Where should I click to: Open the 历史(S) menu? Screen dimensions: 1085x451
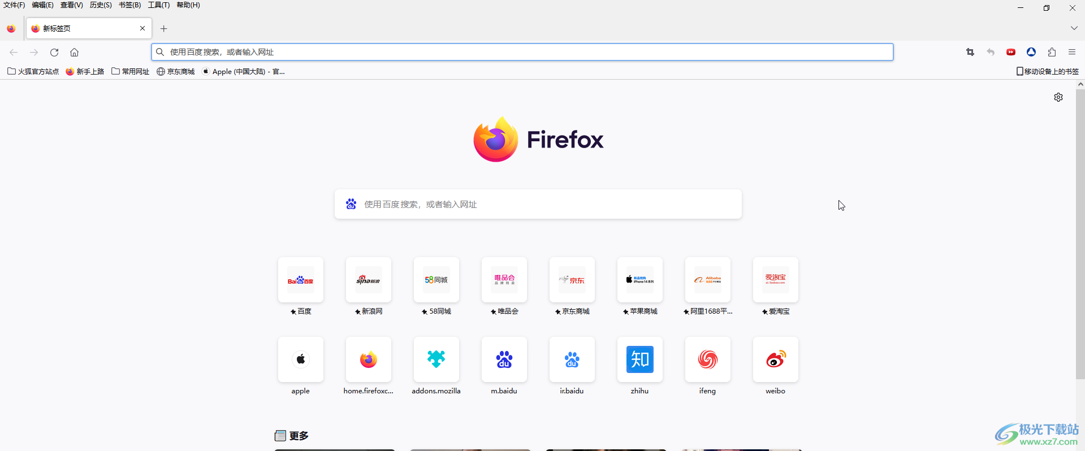[101, 5]
